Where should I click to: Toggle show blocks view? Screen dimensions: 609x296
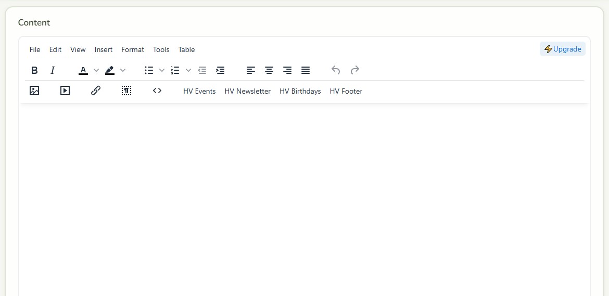tap(126, 91)
